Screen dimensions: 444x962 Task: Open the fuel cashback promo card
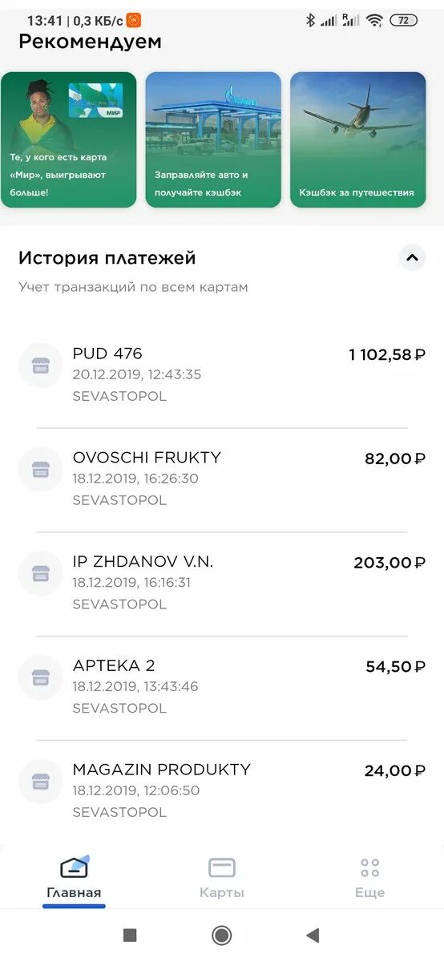[x=213, y=139]
